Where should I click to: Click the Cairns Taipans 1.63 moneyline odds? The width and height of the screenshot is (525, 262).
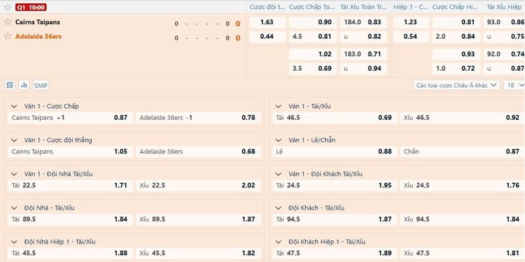click(266, 22)
